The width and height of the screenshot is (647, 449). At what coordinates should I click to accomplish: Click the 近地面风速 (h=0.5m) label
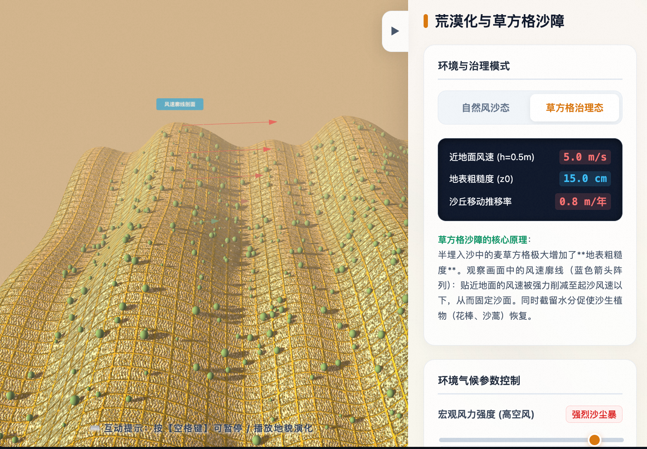pos(491,157)
